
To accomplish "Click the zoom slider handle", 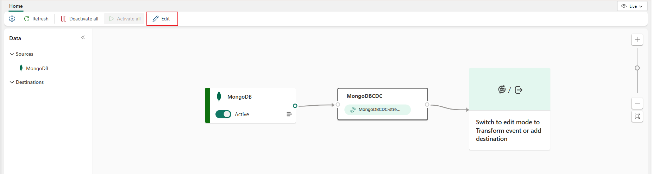I will (637, 68).
